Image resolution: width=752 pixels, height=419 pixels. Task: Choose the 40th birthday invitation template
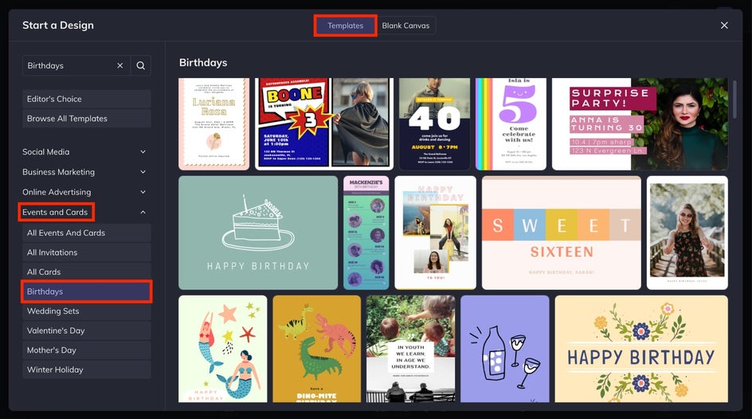(434, 123)
